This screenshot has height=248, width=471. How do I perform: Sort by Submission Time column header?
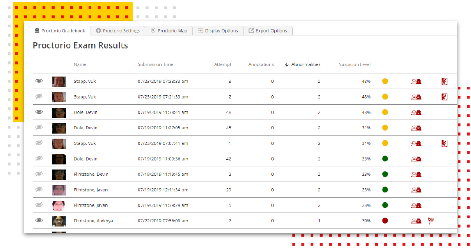tap(155, 64)
